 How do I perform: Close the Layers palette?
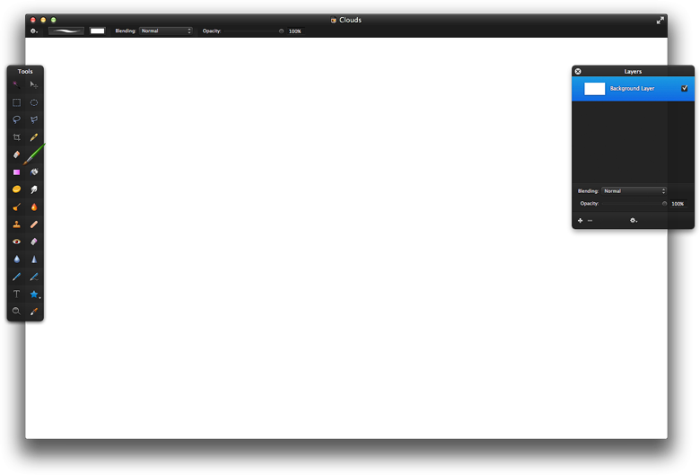point(578,72)
